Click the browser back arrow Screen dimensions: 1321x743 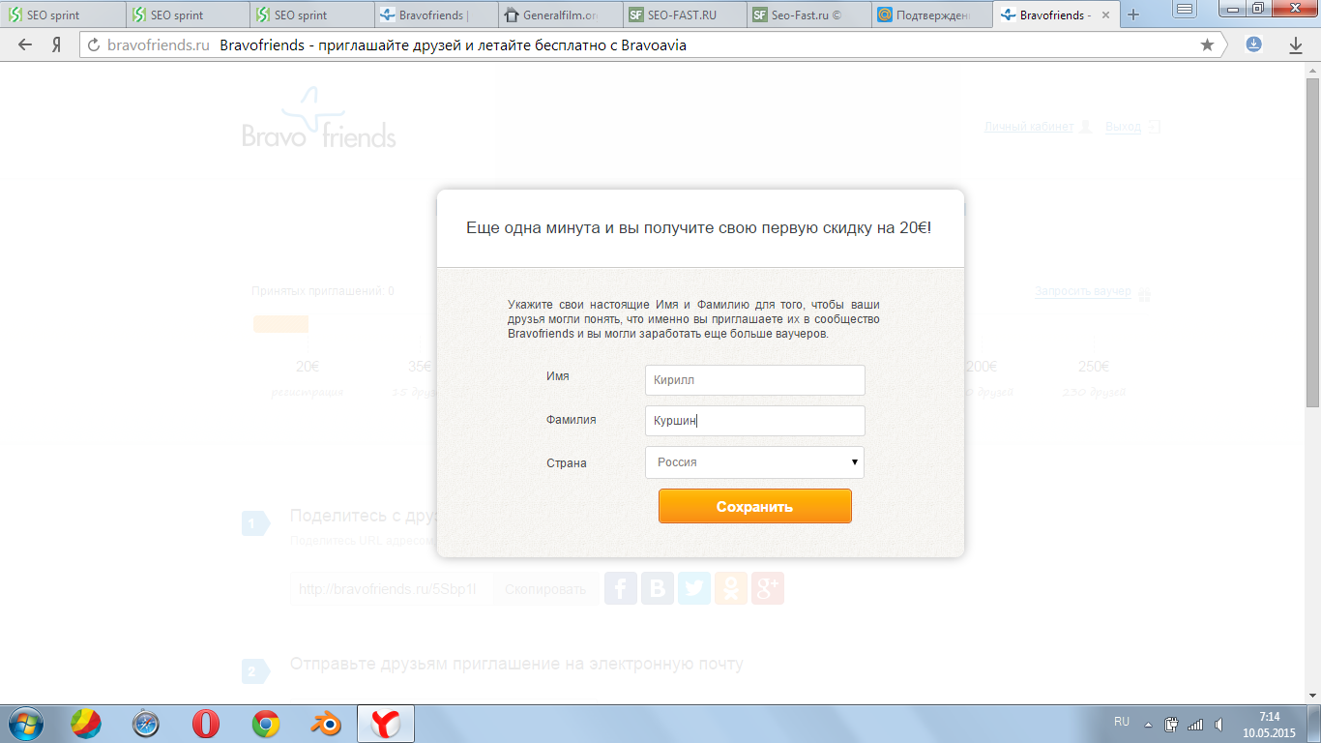click(x=25, y=45)
